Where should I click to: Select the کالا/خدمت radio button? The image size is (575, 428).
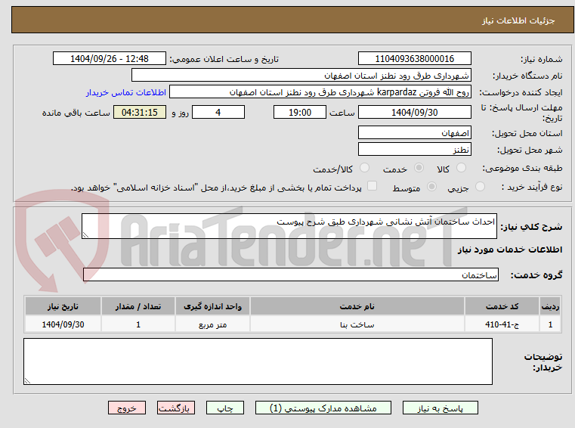click(364, 168)
